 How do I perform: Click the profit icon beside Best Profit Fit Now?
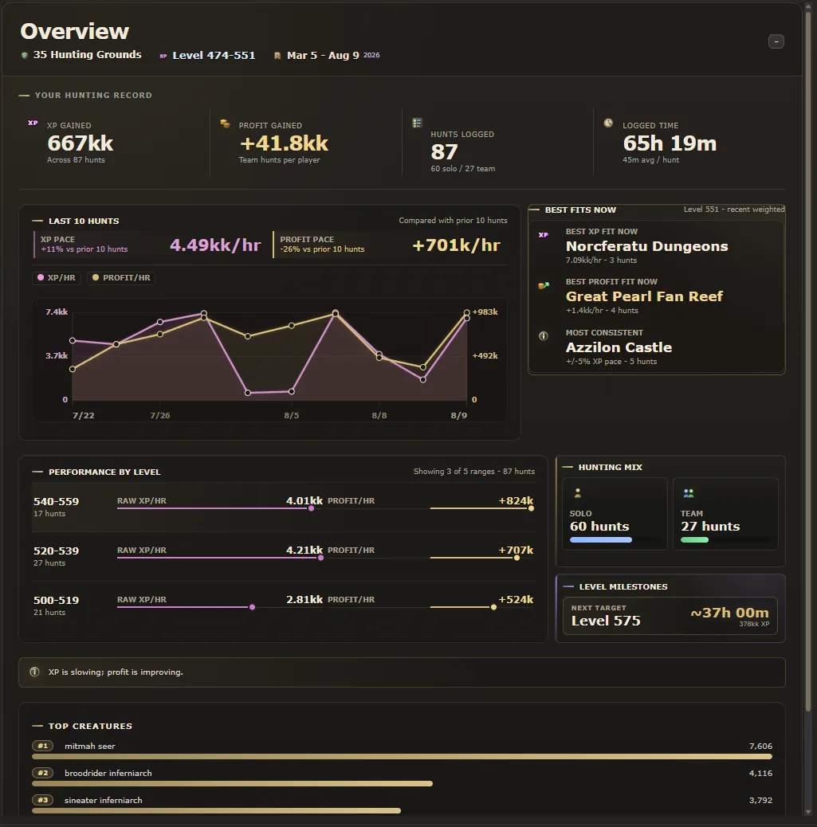(543, 285)
